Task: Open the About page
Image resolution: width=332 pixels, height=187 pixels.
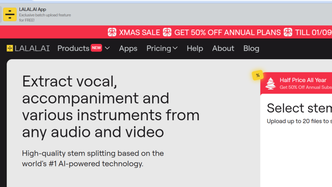Action: [223, 48]
